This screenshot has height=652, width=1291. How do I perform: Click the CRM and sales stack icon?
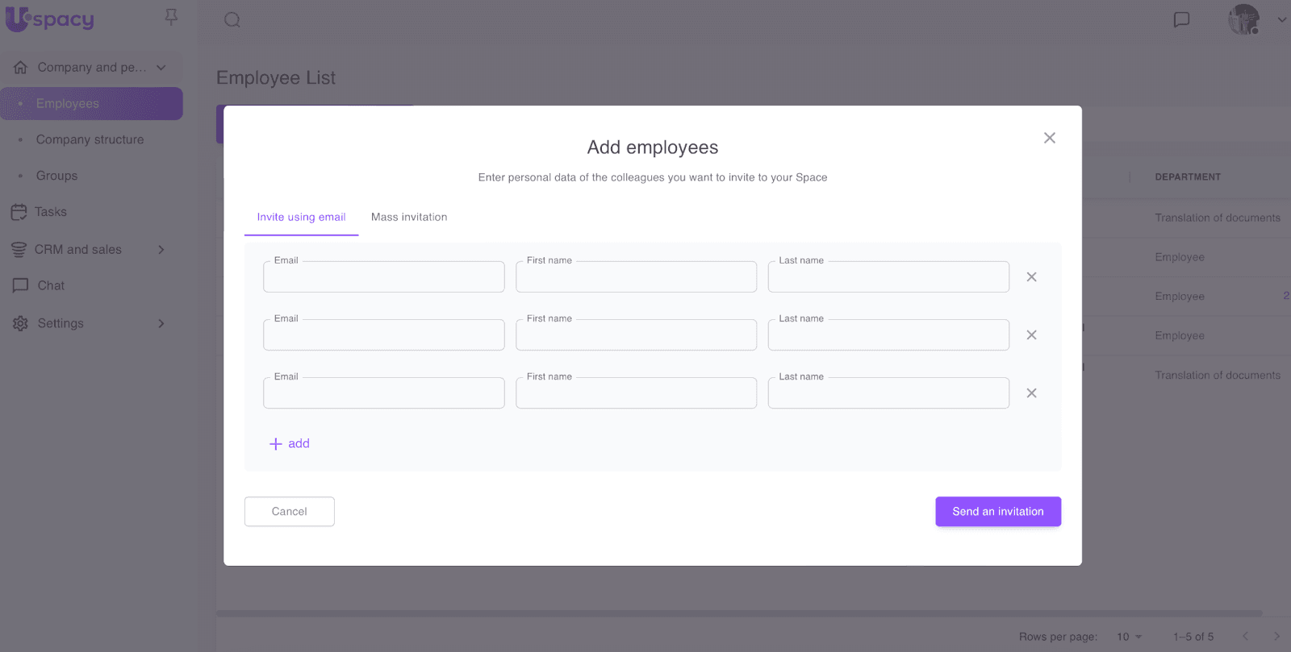pos(19,250)
